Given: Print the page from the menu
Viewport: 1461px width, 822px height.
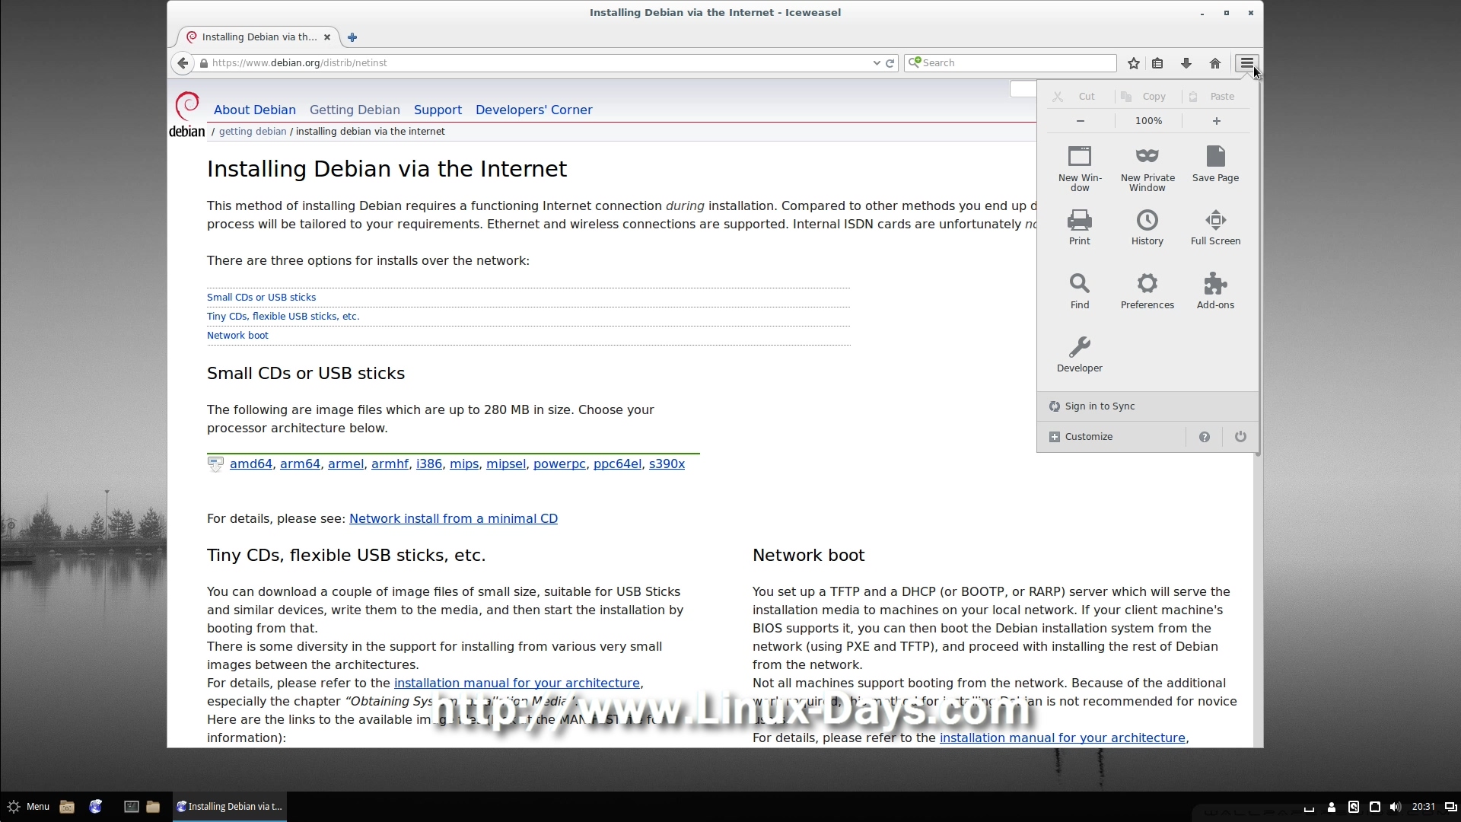Looking at the screenshot, I should [x=1080, y=228].
